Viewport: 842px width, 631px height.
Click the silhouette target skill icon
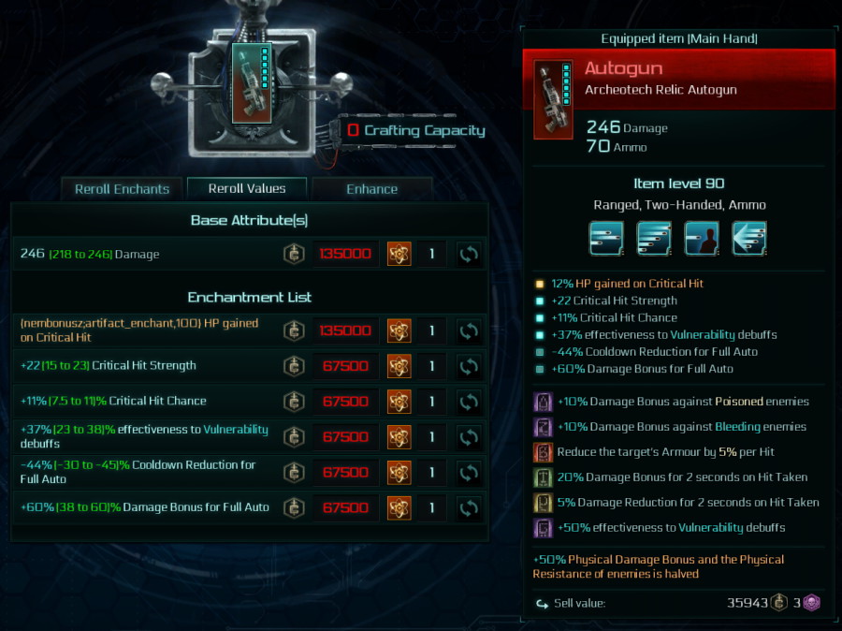click(702, 238)
